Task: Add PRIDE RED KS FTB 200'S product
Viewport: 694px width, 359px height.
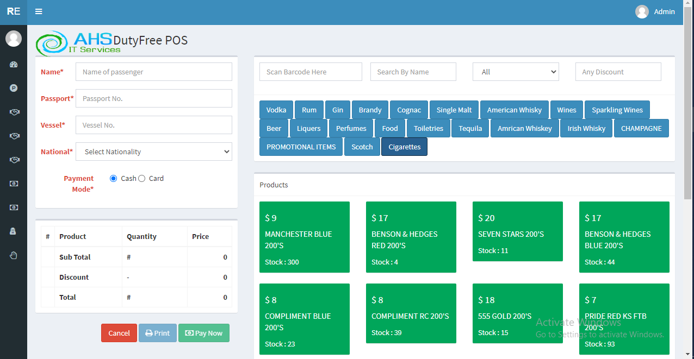Action: pyautogui.click(x=624, y=319)
